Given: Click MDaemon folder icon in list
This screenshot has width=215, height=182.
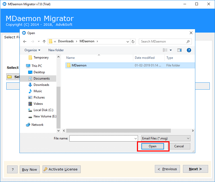Looking at the screenshot, I should tap(69, 65).
